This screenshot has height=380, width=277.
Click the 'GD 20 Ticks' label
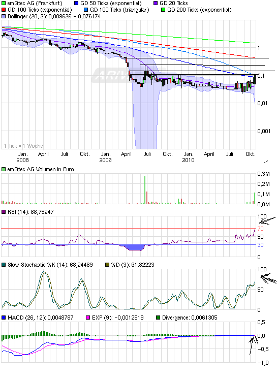point(174,4)
